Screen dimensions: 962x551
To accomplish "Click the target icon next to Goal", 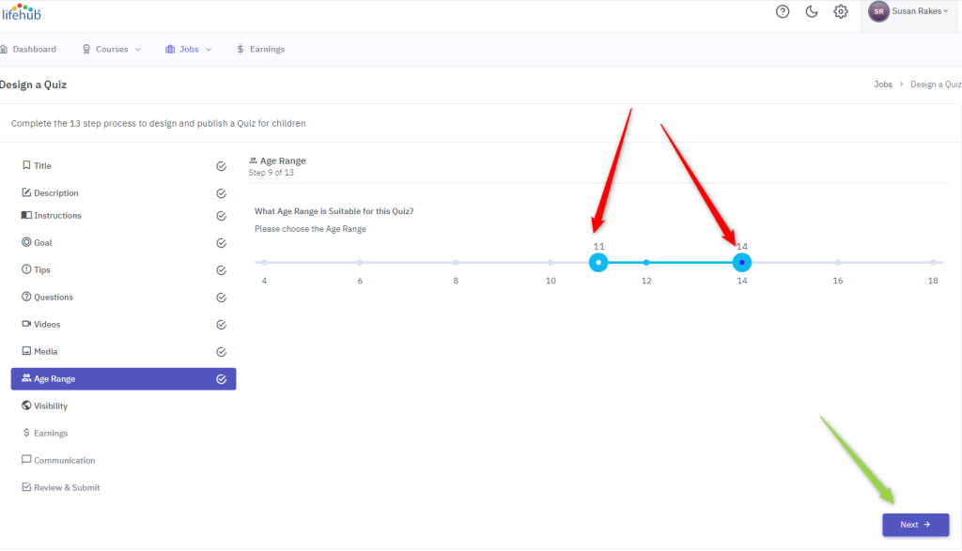I will pyautogui.click(x=26, y=242).
